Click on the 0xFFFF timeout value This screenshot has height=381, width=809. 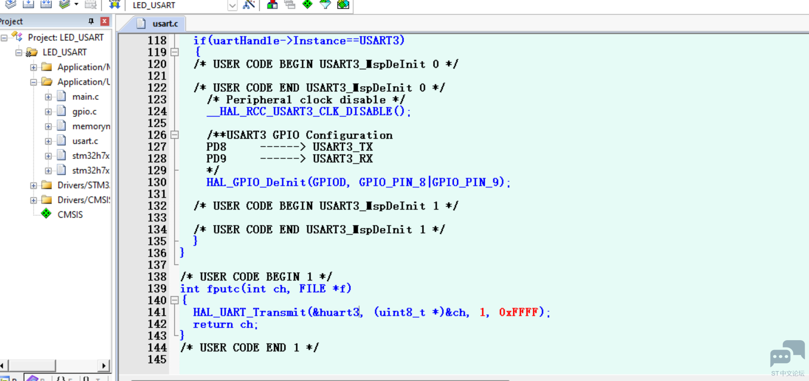[518, 312]
